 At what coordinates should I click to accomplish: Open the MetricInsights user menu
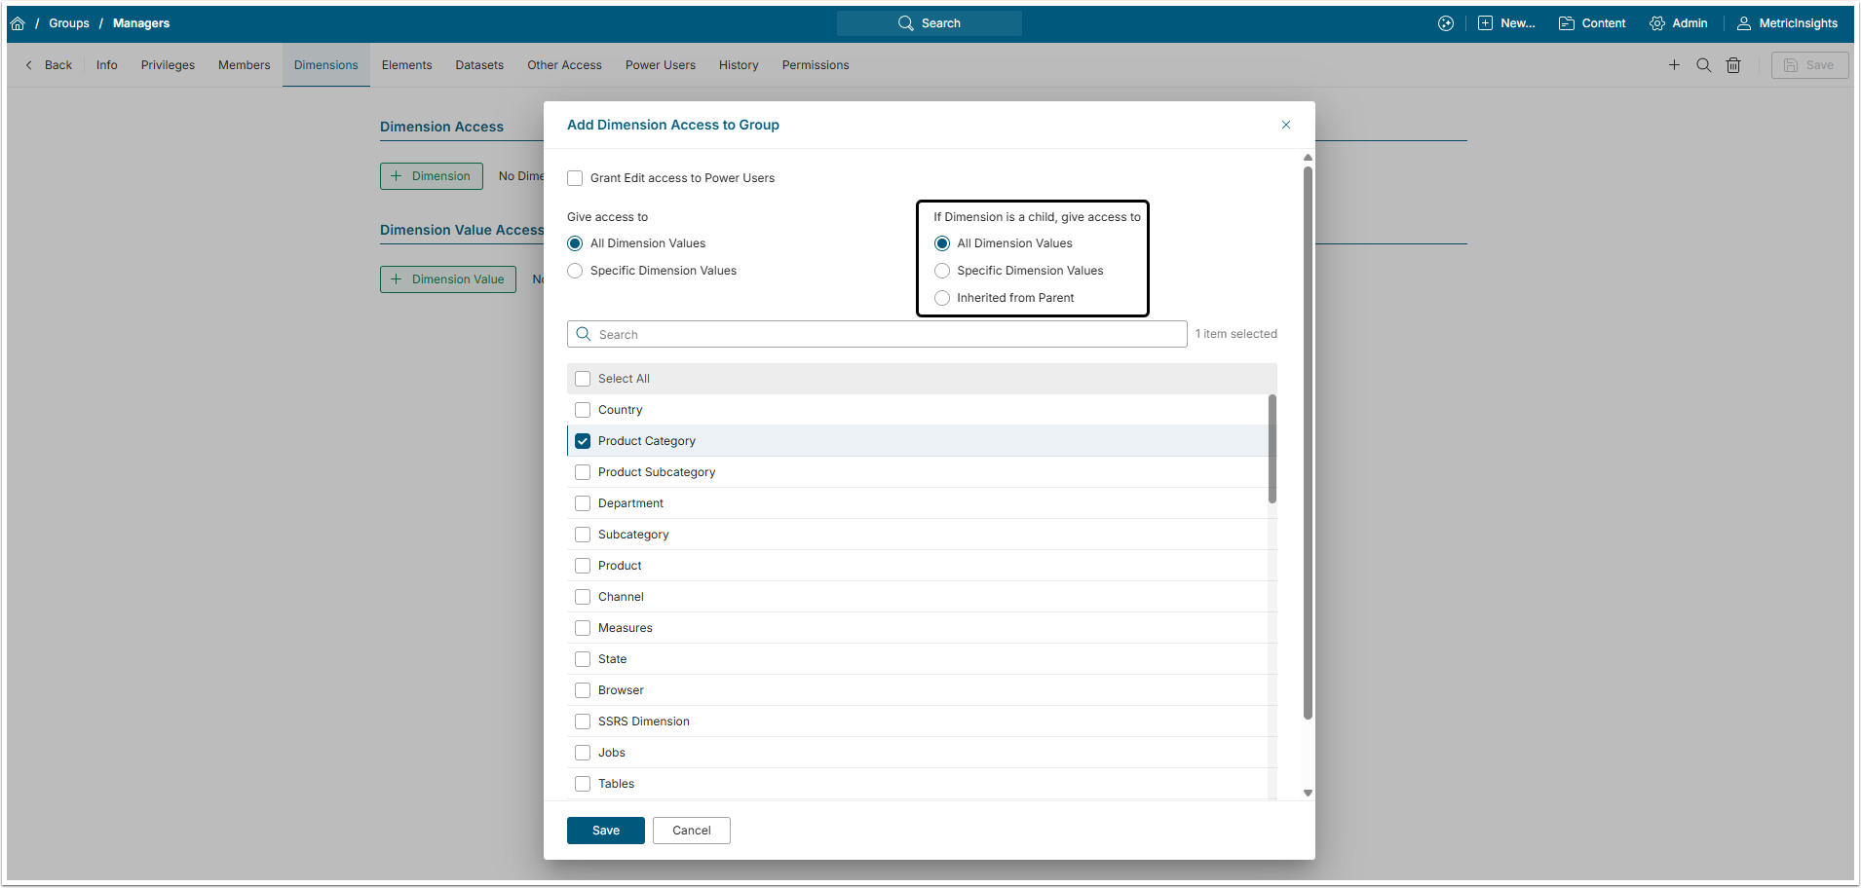[x=1787, y=23]
